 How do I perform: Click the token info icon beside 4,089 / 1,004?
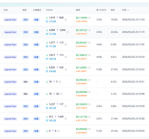tap(67, 32)
